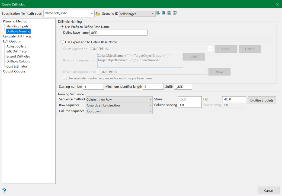Click the save scenario icon
This screenshot has height=196, width=282.
pyautogui.click(x=169, y=13)
